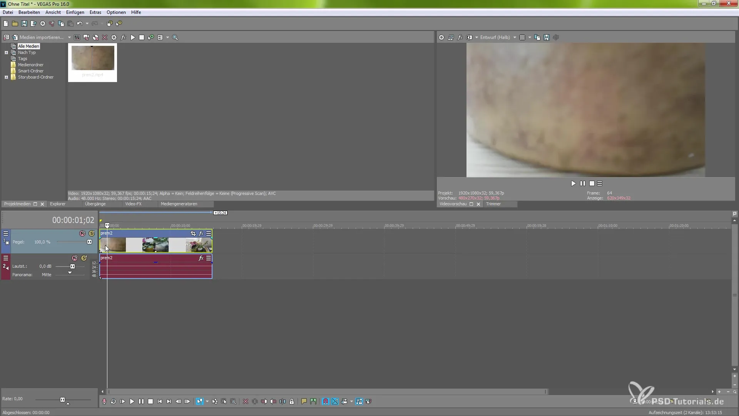Stop media preview in Projektmedien toolbar

pyautogui.click(x=142, y=37)
